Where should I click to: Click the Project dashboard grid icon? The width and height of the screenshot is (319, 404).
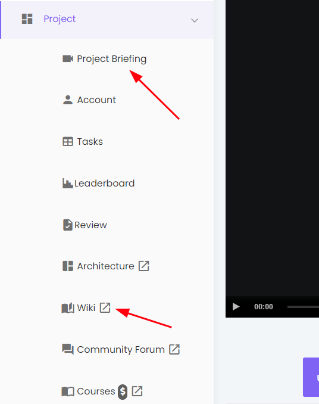point(27,19)
